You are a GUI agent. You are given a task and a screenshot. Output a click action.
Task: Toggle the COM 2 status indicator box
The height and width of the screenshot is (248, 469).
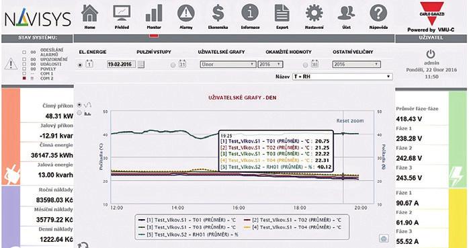point(24,79)
